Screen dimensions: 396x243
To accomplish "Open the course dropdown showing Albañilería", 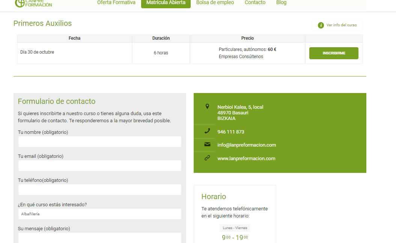I will 100,214.
